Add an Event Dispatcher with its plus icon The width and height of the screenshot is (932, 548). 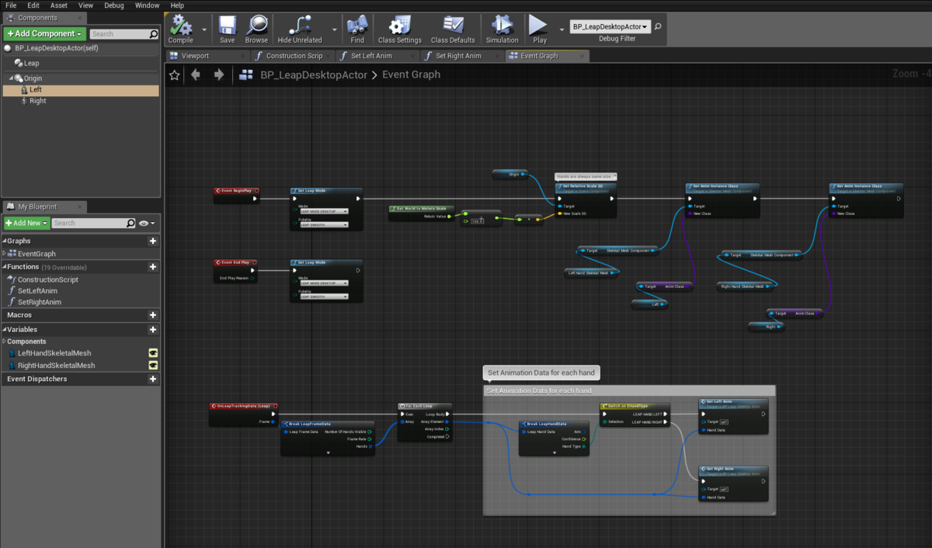click(153, 379)
